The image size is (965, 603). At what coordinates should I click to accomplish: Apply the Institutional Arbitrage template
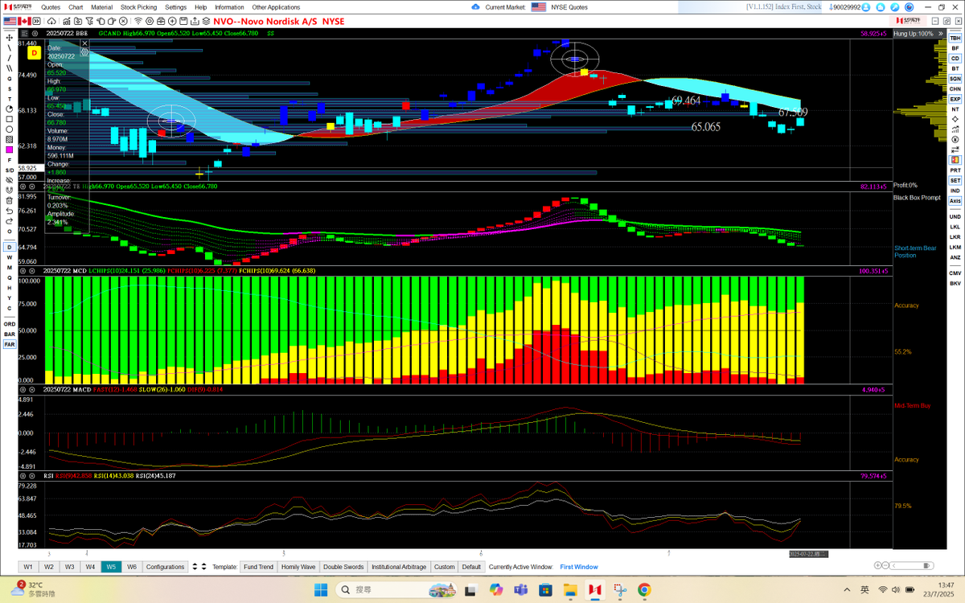[x=399, y=567]
